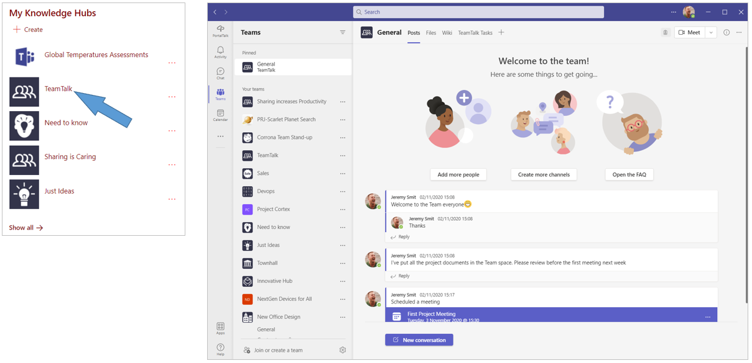Add a tab with plus icon
This screenshot has height=363, width=752.
click(x=501, y=32)
